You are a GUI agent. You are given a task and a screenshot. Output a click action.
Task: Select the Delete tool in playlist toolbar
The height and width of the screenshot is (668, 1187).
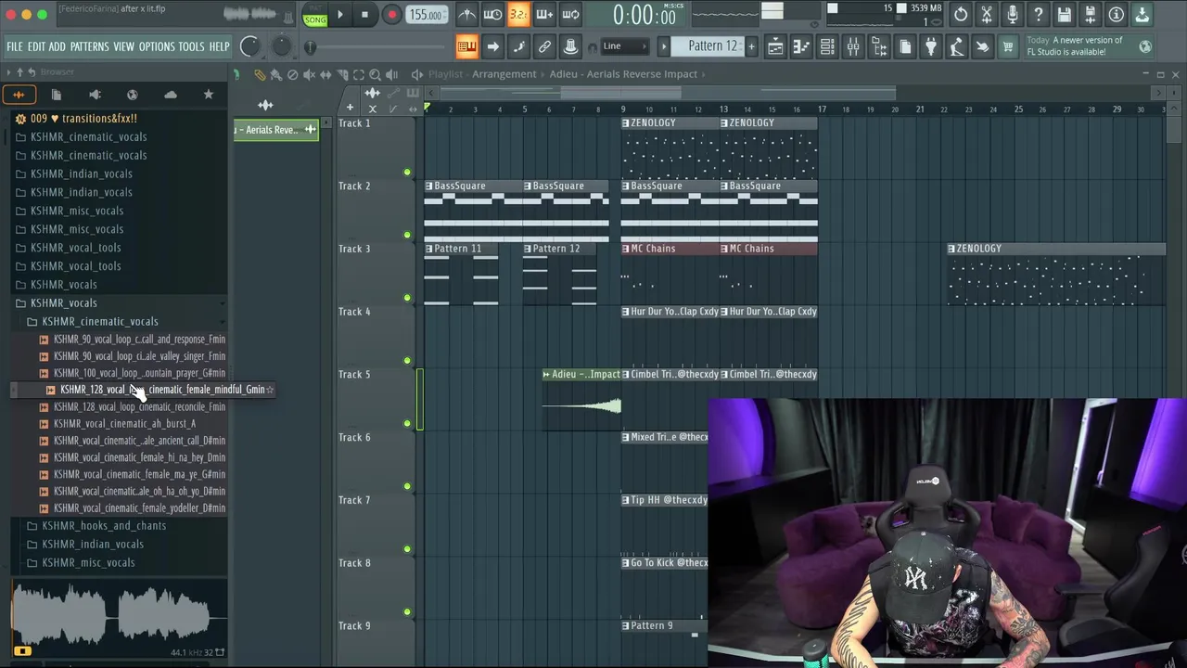(292, 75)
